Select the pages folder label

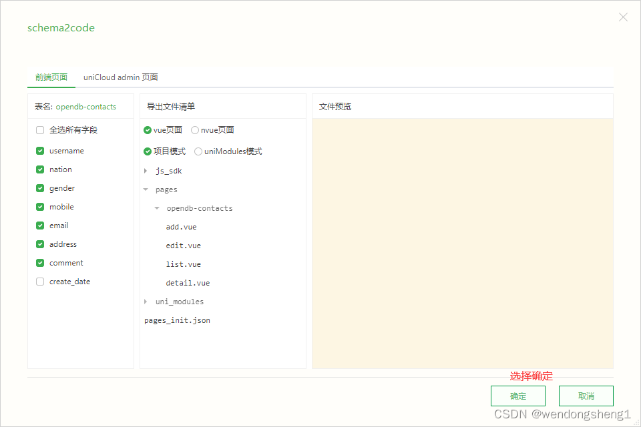166,189
